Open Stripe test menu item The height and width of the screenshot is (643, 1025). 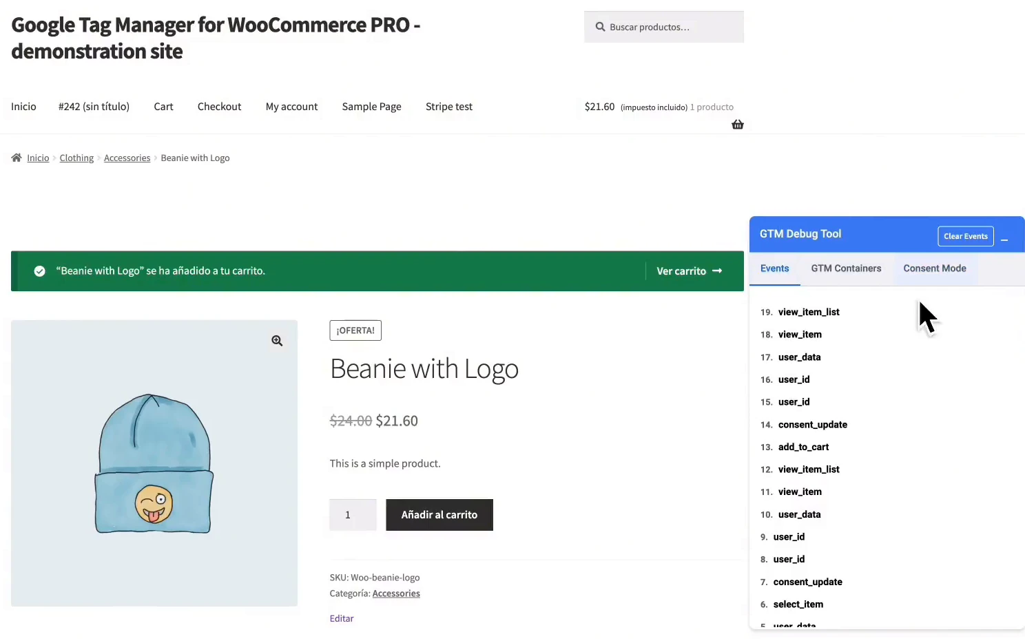point(448,107)
